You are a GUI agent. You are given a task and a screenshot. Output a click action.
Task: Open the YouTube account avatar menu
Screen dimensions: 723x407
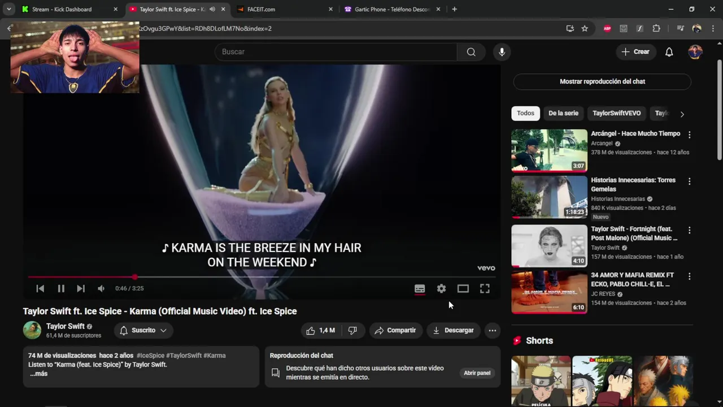[695, 51]
